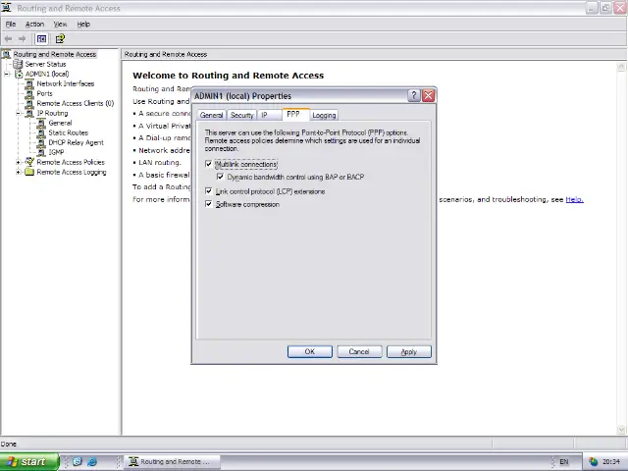This screenshot has width=628, height=471.
Task: Click the scroll up arrow in right pane
Action: [621, 67]
